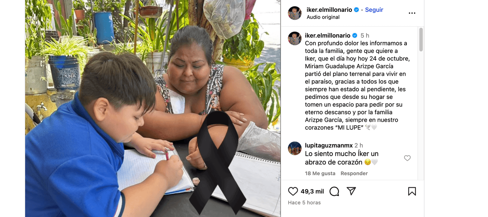View the 49,3 mil likes count
Image resolution: width=488 pixels, height=217 pixels.
312,191
